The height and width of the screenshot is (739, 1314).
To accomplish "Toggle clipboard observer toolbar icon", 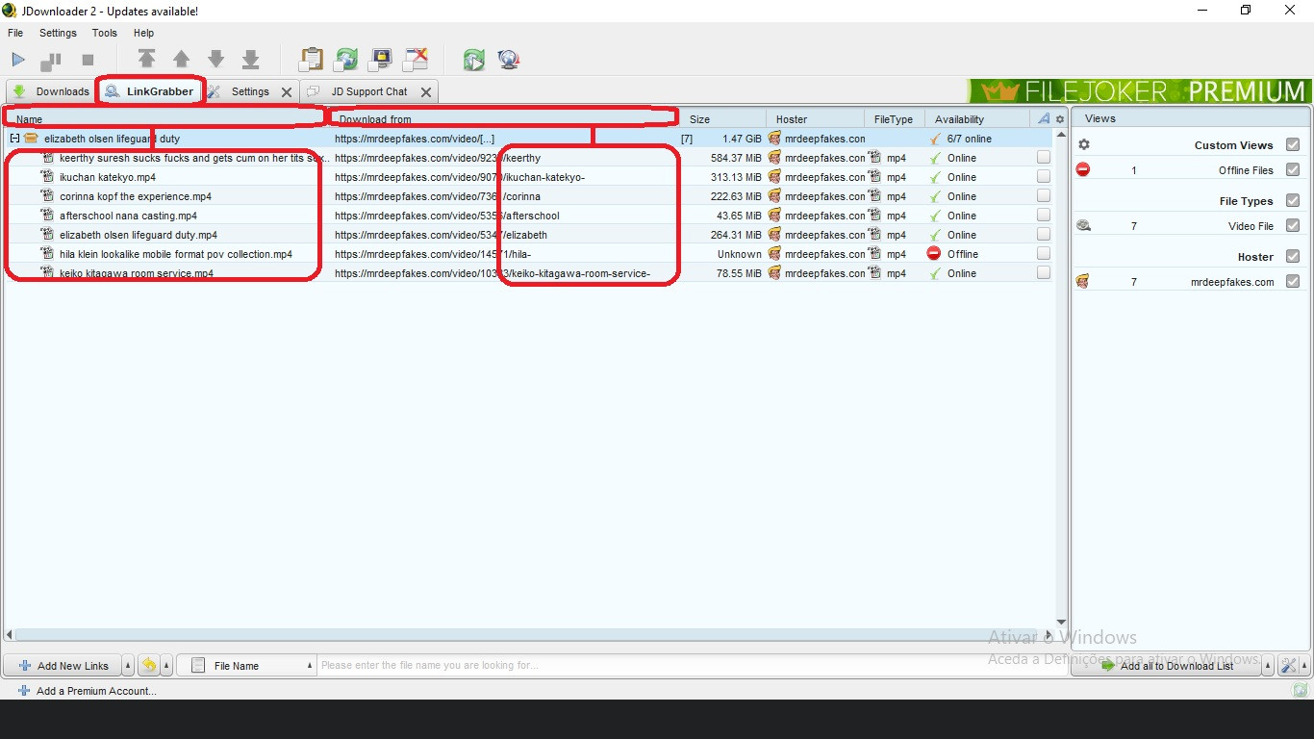I will click(x=311, y=60).
